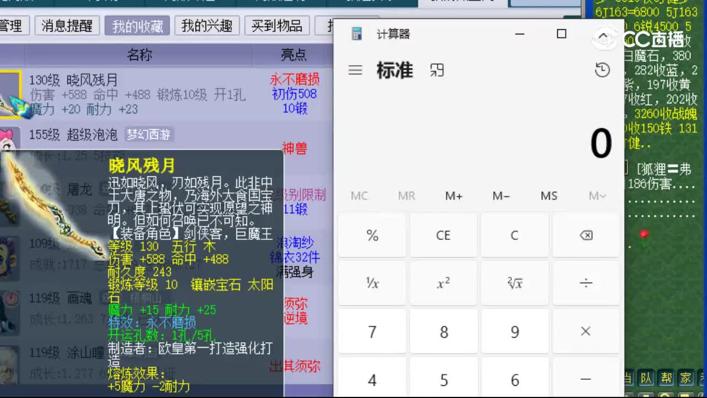
Task: Click digit 4 on calculator
Action: (x=372, y=379)
